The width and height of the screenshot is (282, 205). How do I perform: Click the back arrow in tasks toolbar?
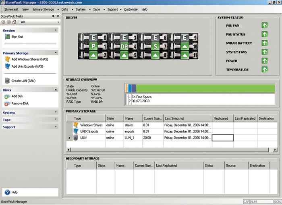pyautogui.click(x=3, y=22)
